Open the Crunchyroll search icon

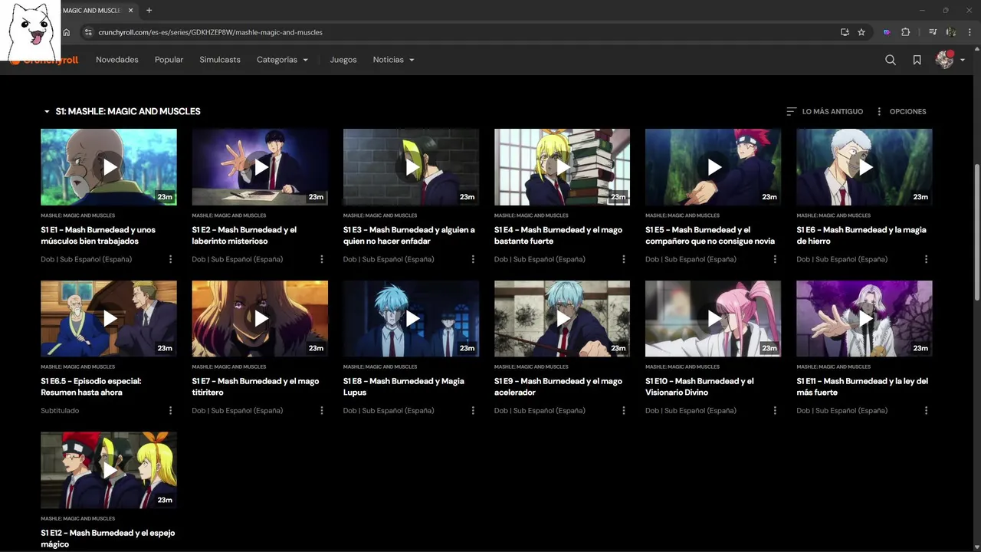[x=890, y=60]
